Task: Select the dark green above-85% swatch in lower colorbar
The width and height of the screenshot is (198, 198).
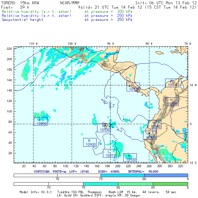Action: click(x=170, y=184)
